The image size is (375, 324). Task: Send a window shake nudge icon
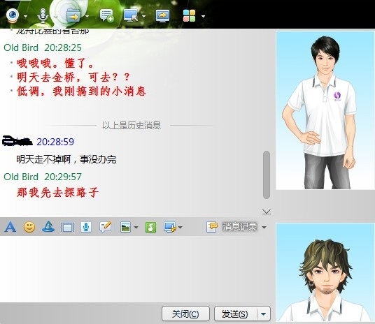point(67,227)
